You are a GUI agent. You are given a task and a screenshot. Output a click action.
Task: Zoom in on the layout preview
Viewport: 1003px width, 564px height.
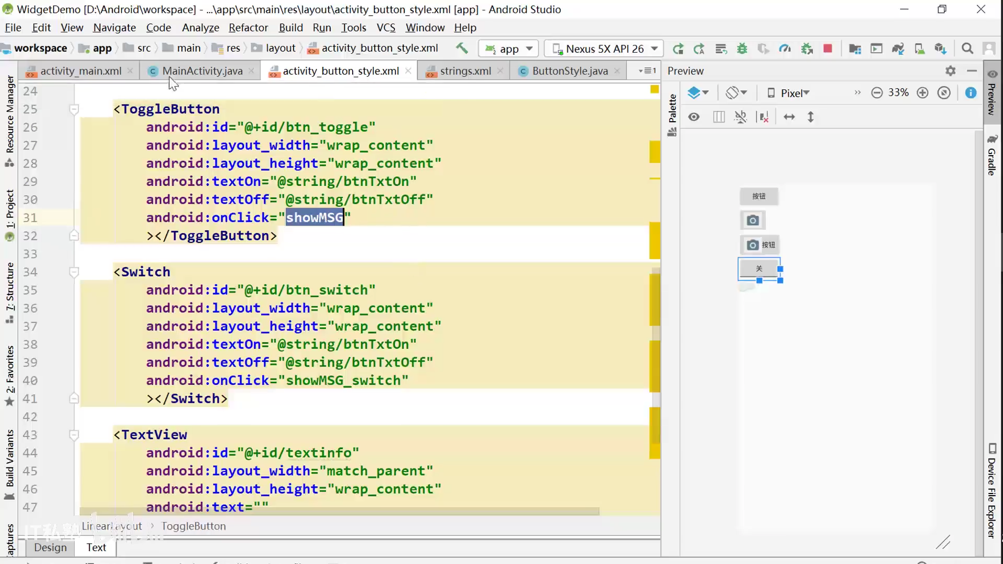923,92
